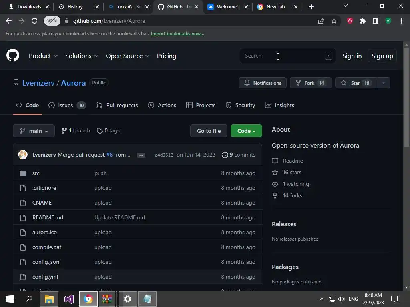Click the Sign in link
Screen dimensions: 410x307
(x=352, y=56)
